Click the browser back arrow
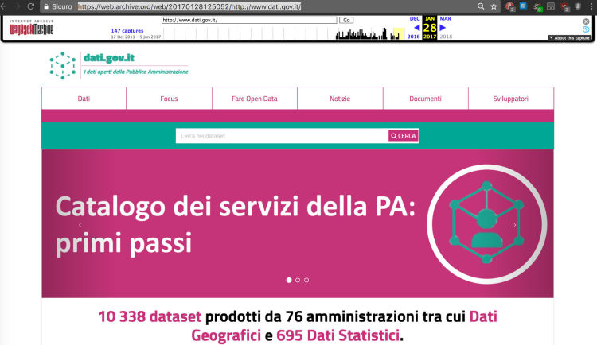The height and width of the screenshot is (345, 597). click(3, 6)
